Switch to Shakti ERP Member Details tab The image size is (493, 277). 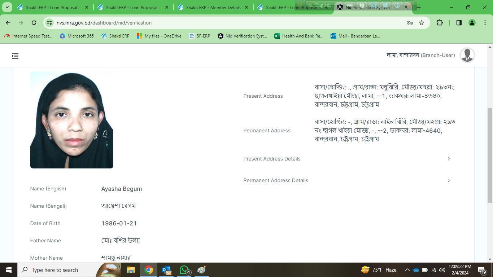(x=213, y=7)
